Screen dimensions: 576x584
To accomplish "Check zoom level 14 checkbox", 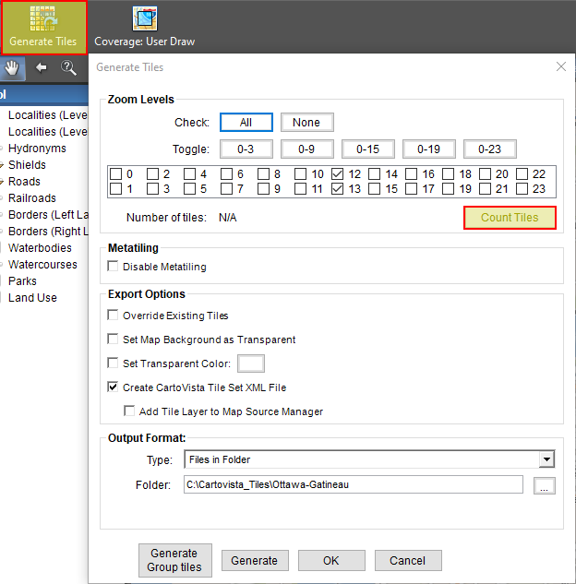I will (374, 174).
